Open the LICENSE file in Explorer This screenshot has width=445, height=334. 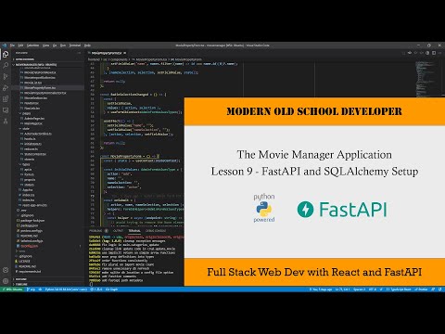coord(24,262)
